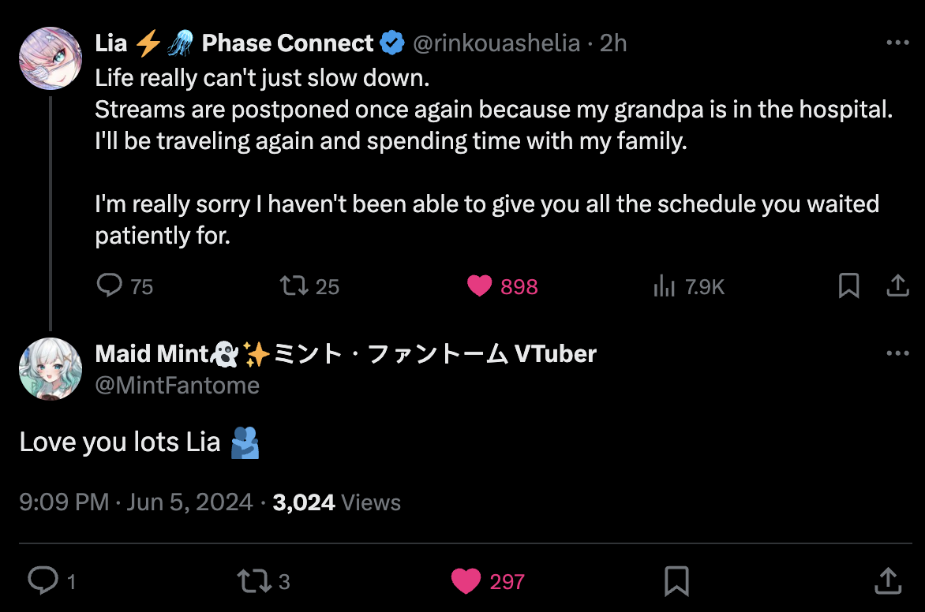This screenshot has width=925, height=612.
Task: Share Lia's tweet via share icon
Action: [897, 285]
